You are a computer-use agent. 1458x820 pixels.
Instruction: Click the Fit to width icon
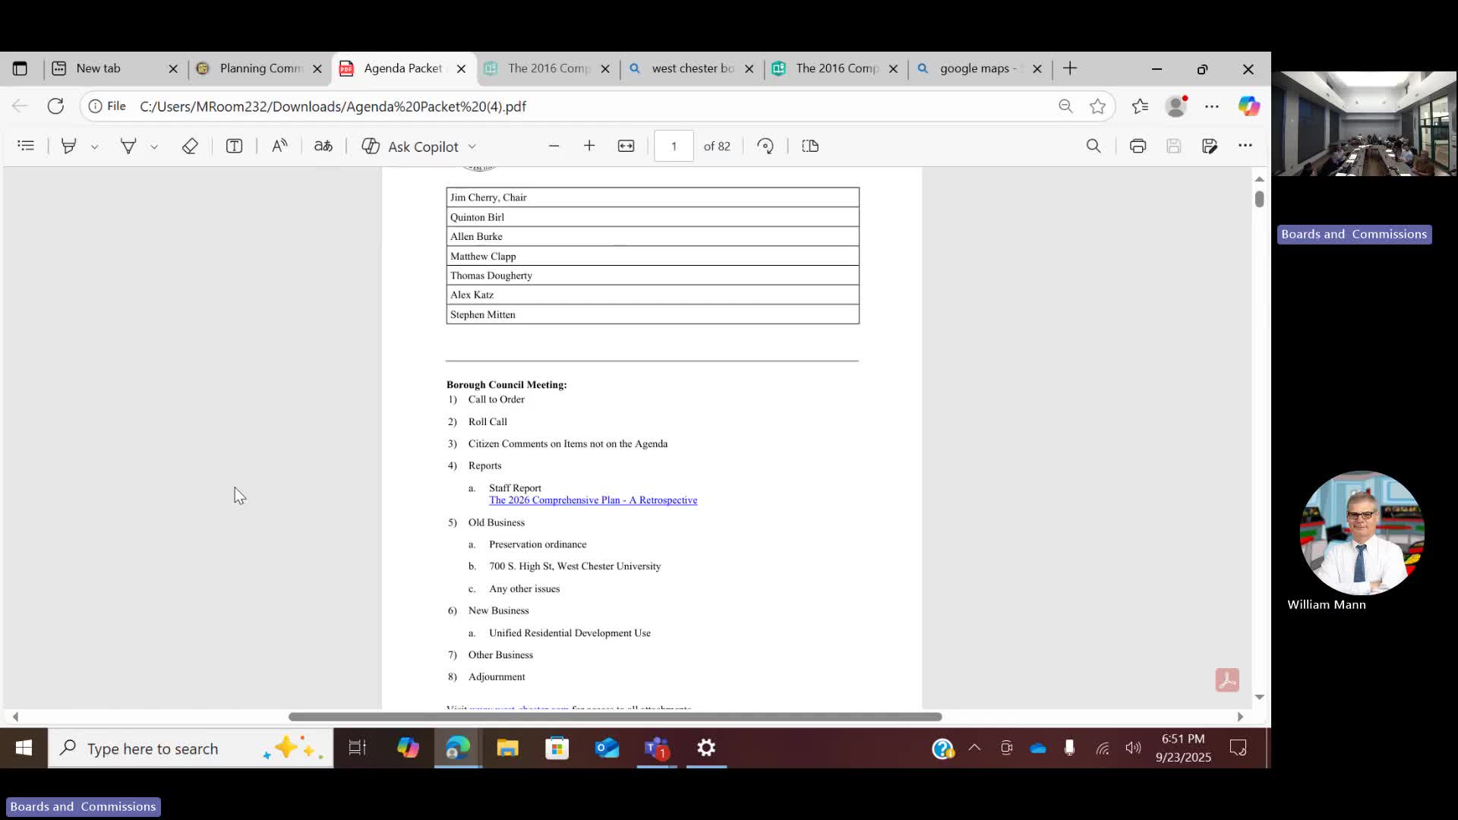click(x=626, y=146)
